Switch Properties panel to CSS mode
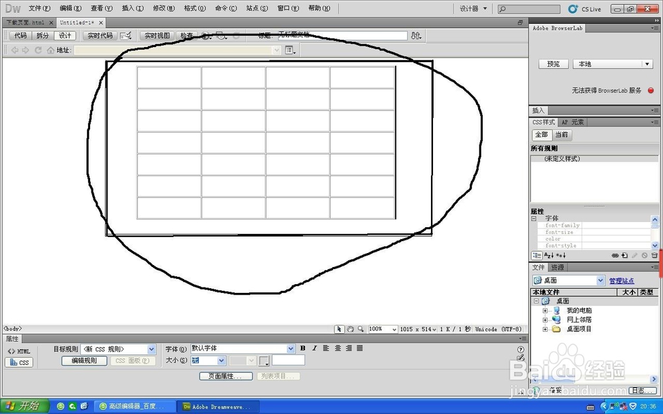This screenshot has height=414, width=663. (x=19, y=362)
